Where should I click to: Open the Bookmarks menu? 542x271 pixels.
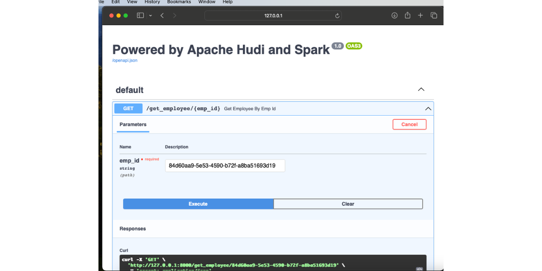coord(179,2)
